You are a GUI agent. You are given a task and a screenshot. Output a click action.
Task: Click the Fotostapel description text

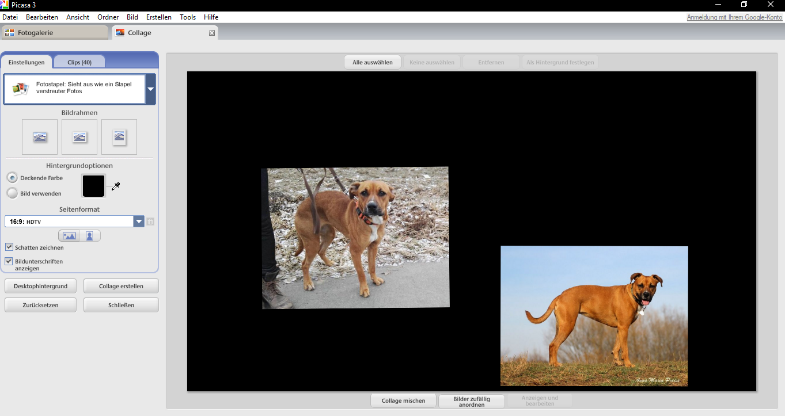click(84, 87)
